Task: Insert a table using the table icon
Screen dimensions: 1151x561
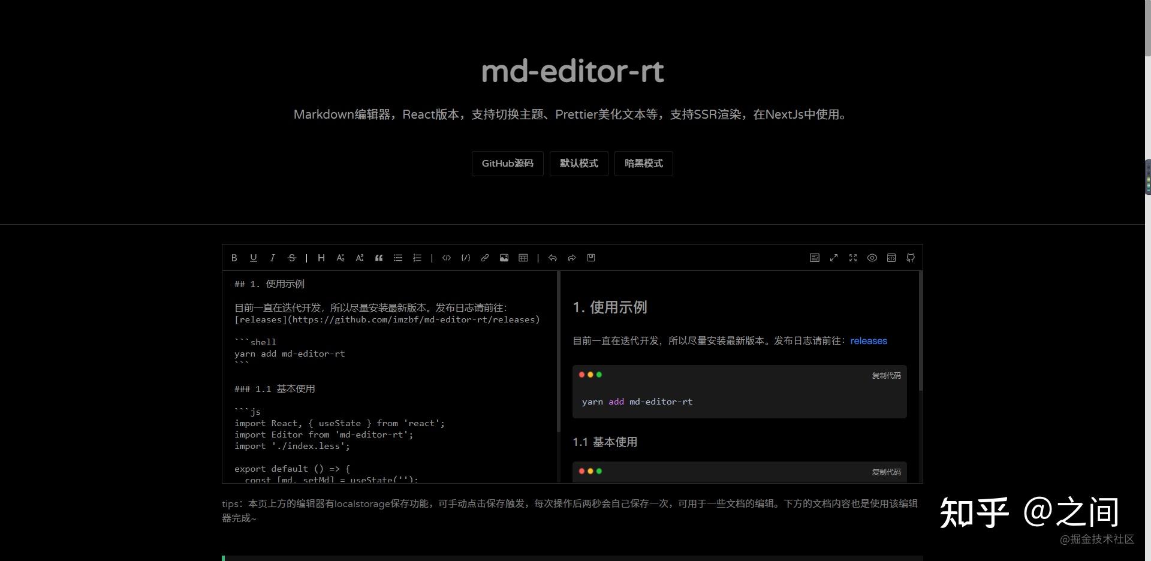Action: tap(523, 258)
